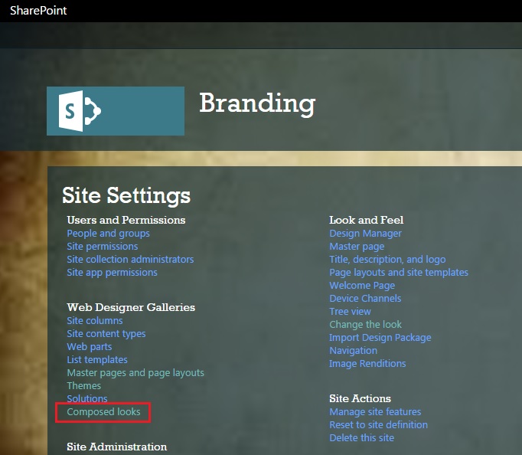522x455 pixels.
Task: Open Site content types
Action: coord(106,333)
